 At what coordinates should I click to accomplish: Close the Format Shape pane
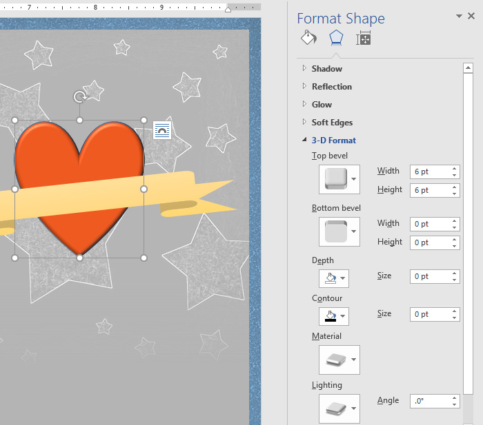(473, 17)
